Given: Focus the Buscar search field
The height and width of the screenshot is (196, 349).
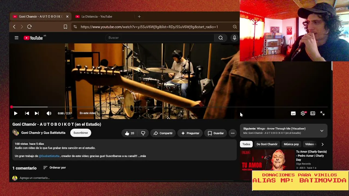Looking at the screenshot, I should pos(160,38).
